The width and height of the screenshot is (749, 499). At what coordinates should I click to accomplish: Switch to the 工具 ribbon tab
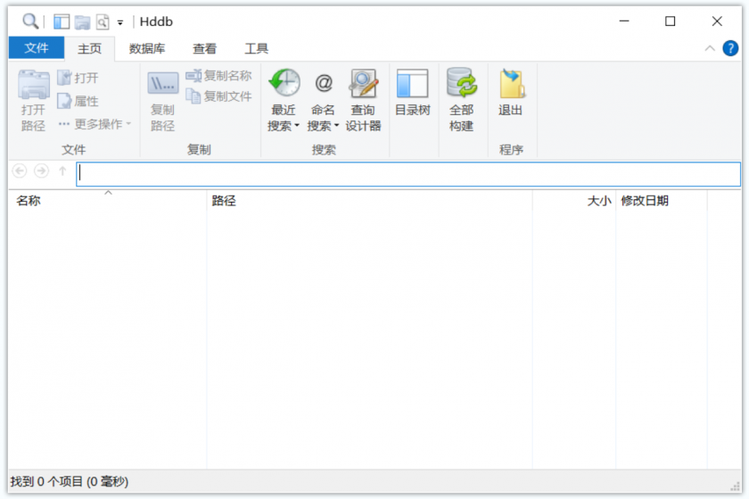257,48
